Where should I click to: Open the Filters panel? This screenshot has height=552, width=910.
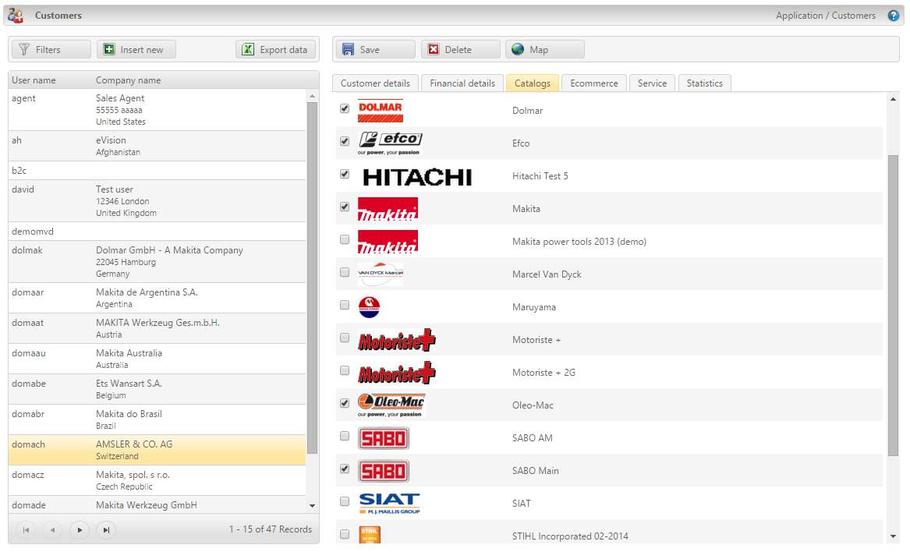tap(49, 49)
